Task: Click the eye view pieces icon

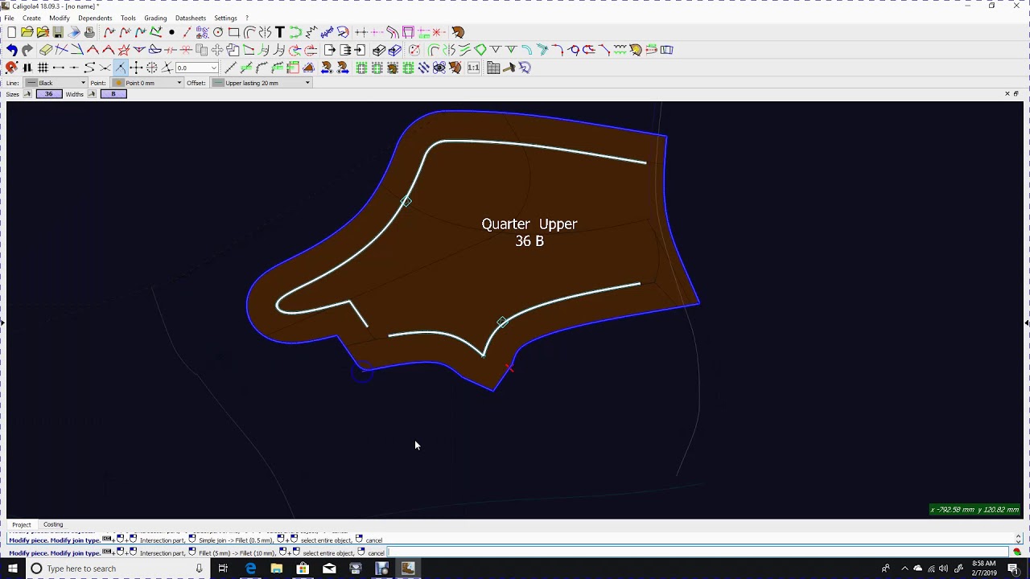Action: 439,68
